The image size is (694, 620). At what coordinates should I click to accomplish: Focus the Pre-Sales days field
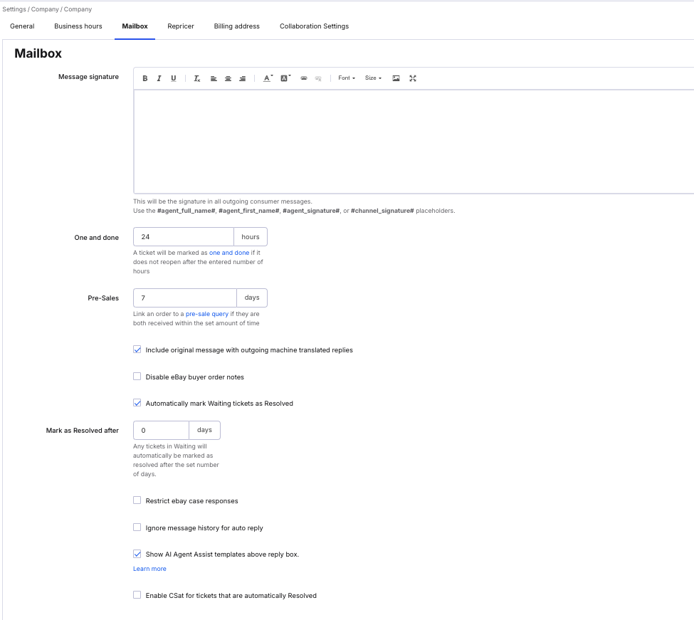(185, 298)
